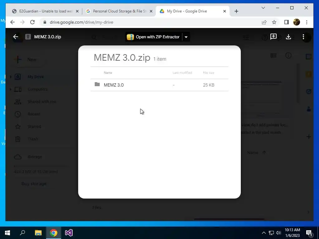
Task: Switch to the E2Guardian browser tab
Action: [45, 11]
